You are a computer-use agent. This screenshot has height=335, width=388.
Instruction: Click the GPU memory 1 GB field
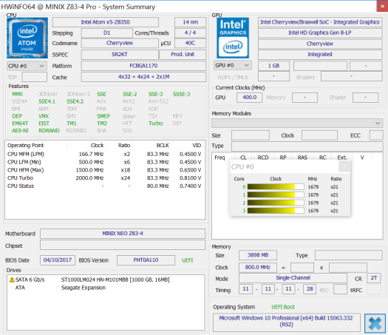click(273, 66)
